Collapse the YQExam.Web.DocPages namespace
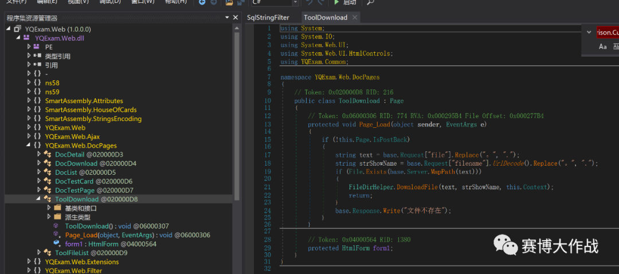619x274 pixels. point(29,146)
